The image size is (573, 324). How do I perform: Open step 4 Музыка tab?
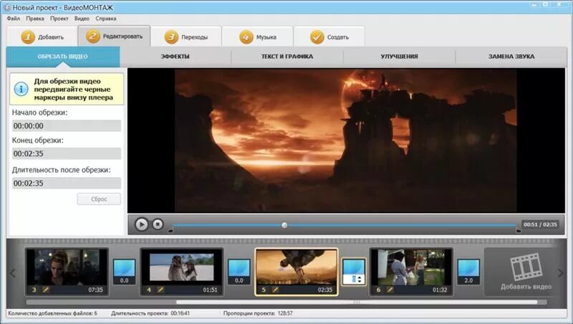pos(258,37)
